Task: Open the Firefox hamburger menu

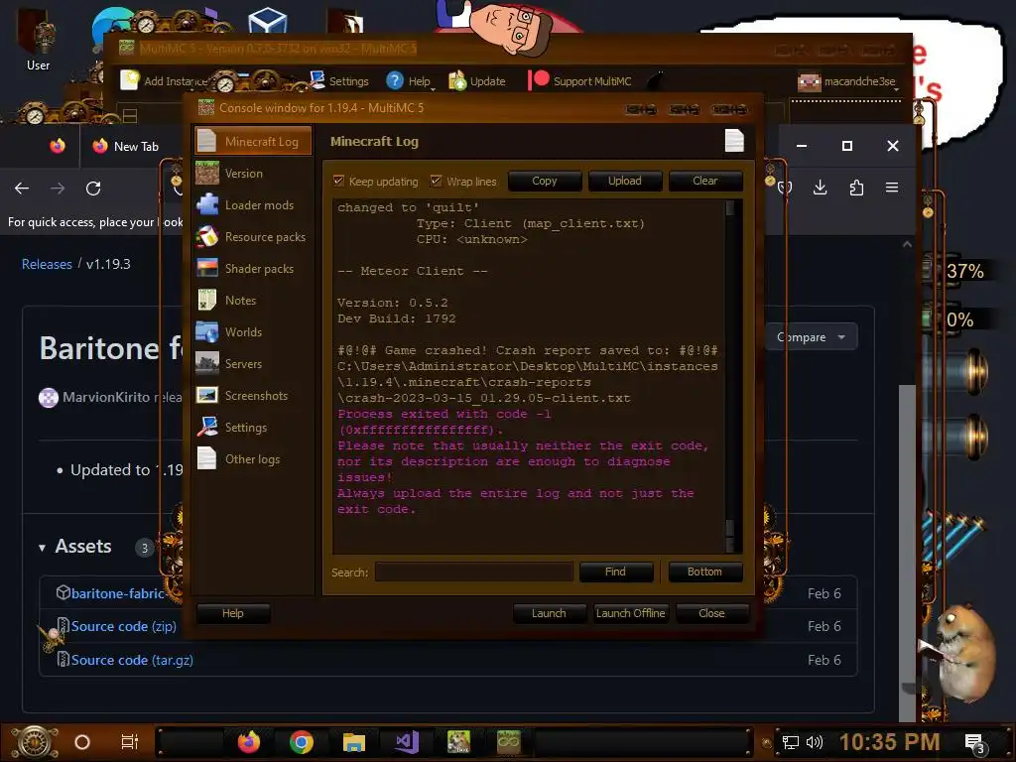Action: tap(892, 188)
